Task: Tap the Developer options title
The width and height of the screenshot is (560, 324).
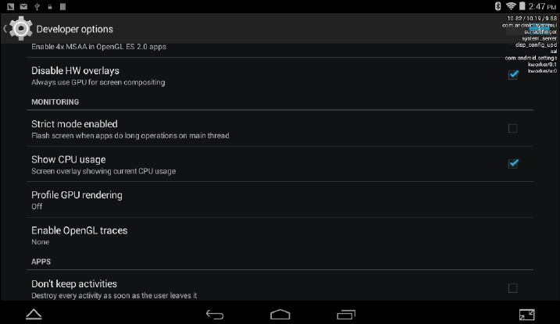Action: click(x=75, y=29)
